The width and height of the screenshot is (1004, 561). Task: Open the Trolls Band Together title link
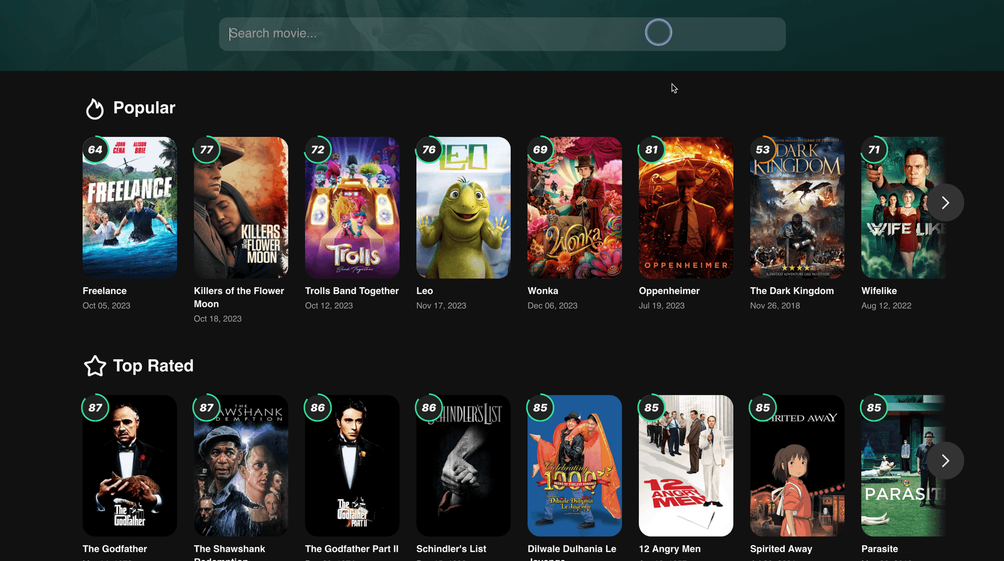coord(352,291)
